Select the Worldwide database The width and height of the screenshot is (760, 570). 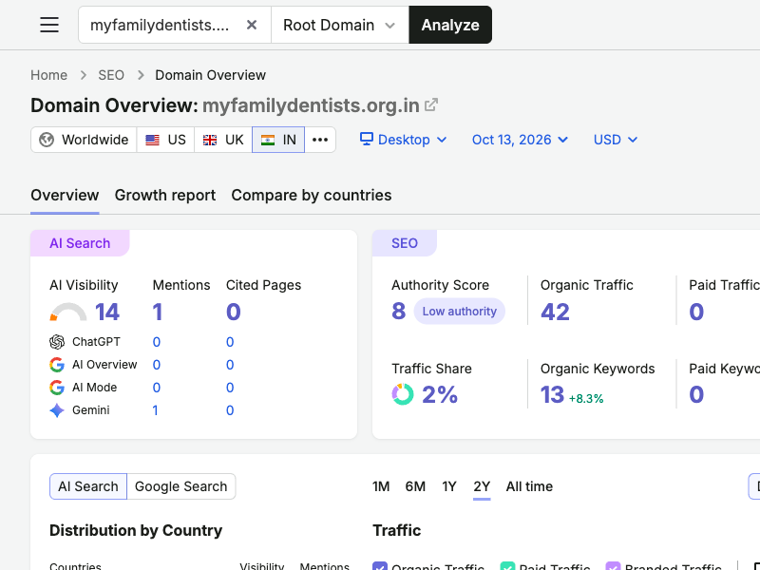pyautogui.click(x=84, y=140)
